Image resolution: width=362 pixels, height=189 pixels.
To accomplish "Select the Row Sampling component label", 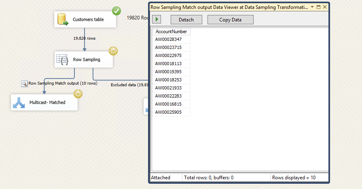I will click(x=87, y=59).
